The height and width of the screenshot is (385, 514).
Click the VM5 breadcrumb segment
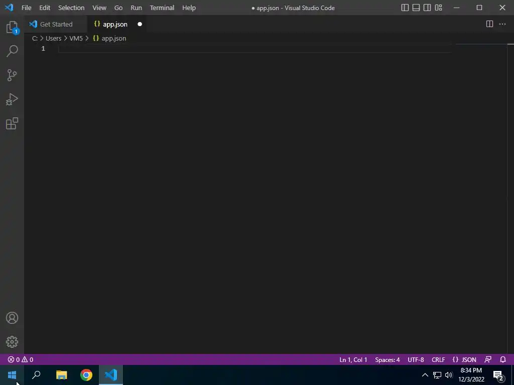pyautogui.click(x=76, y=38)
